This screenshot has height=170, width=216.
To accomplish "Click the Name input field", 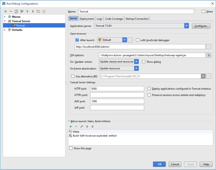I will pos(136,11).
